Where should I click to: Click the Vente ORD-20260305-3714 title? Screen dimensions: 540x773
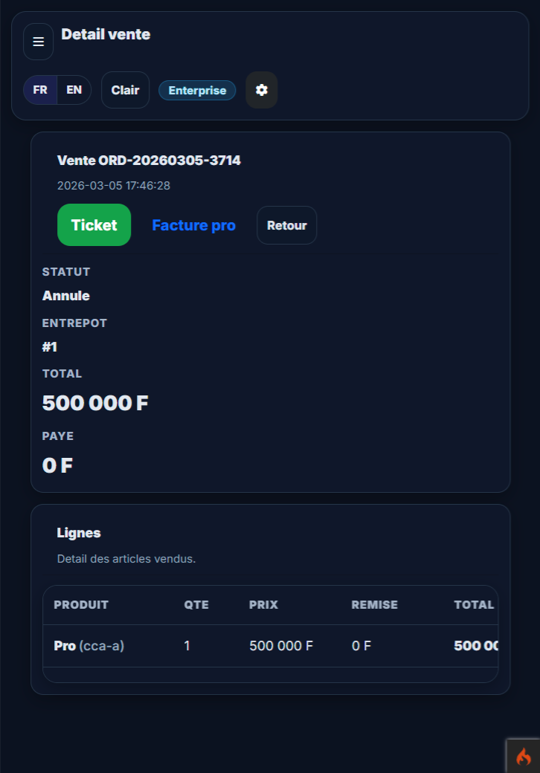click(x=149, y=160)
